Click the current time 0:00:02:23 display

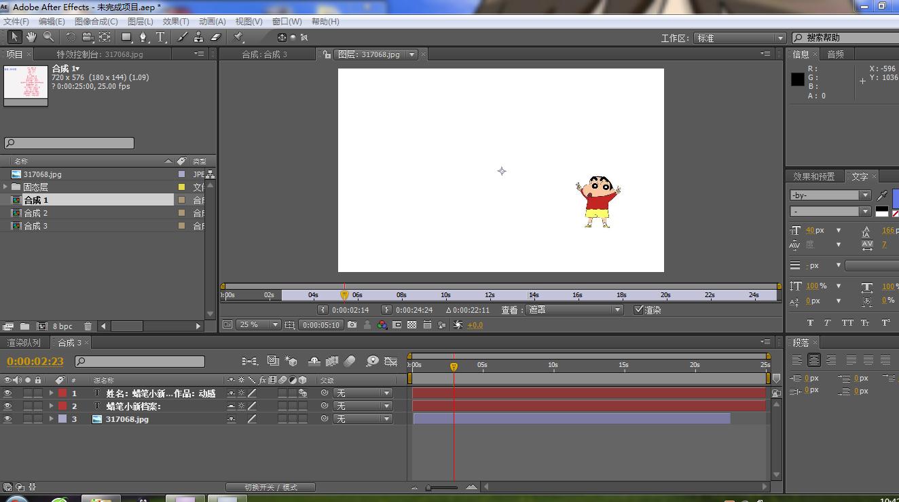35,362
